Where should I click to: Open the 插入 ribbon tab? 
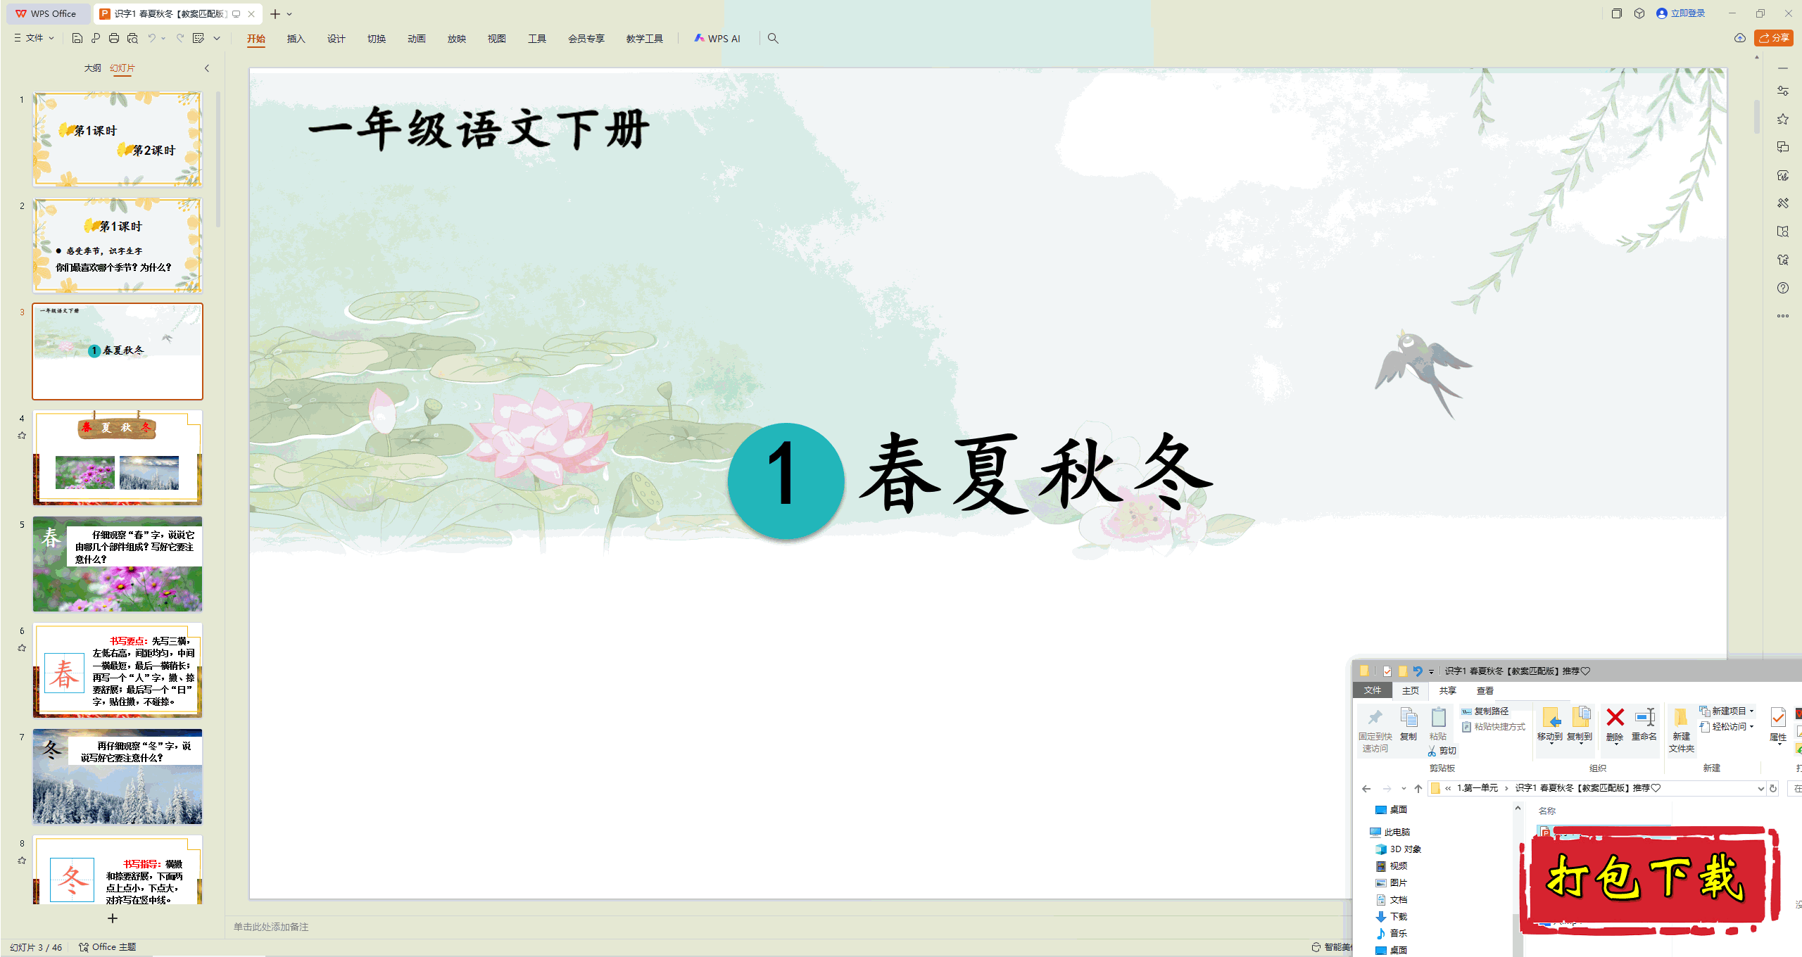[x=296, y=39]
